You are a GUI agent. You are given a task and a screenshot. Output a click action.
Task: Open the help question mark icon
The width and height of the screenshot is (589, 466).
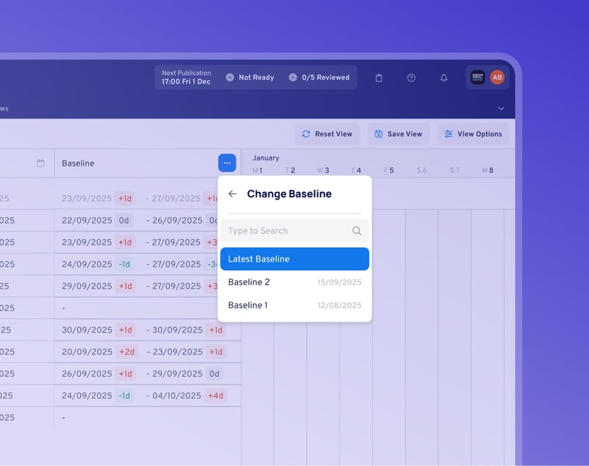tap(412, 78)
